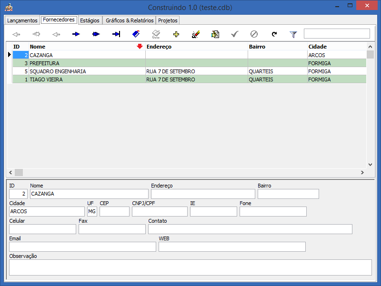The height and width of the screenshot is (286, 381).
Task: Click the Bairro input field in form
Action: (288, 194)
